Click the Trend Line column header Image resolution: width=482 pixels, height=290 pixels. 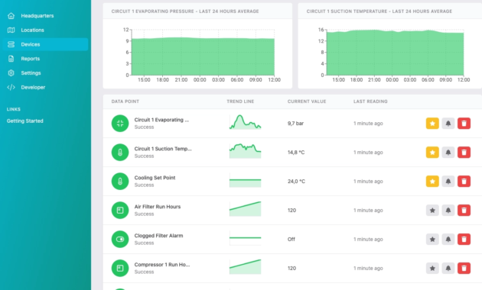pyautogui.click(x=240, y=101)
